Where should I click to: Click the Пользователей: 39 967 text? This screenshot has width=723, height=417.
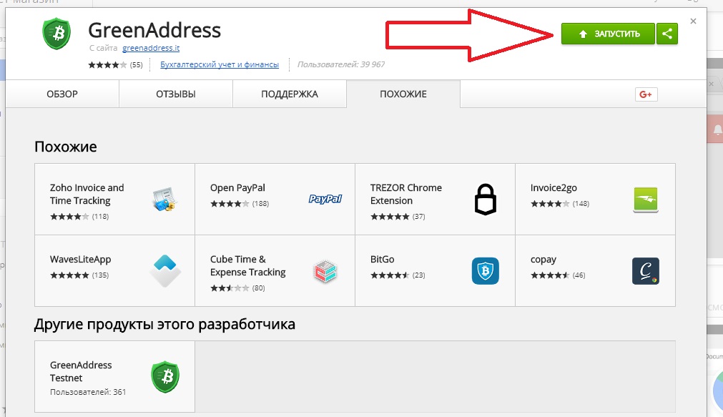340,64
